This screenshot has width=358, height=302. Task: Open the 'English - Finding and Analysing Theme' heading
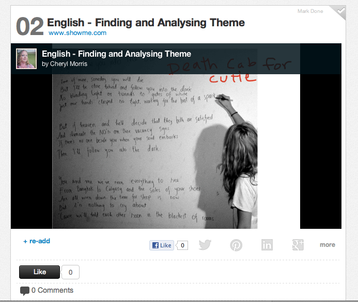[146, 23]
